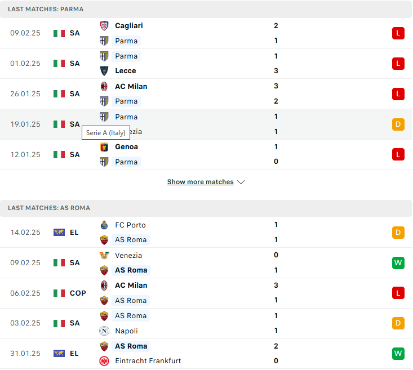Click the Europa League flag icon on 14.02.25
Viewport: 413px width, 370px height.
59,232
